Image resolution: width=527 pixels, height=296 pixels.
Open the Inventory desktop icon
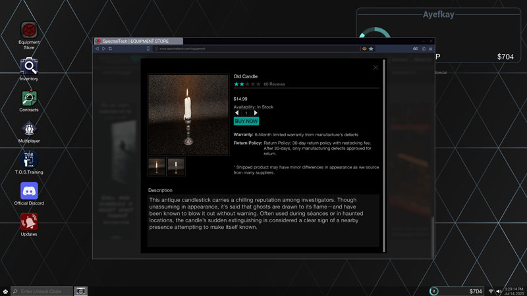(x=29, y=66)
